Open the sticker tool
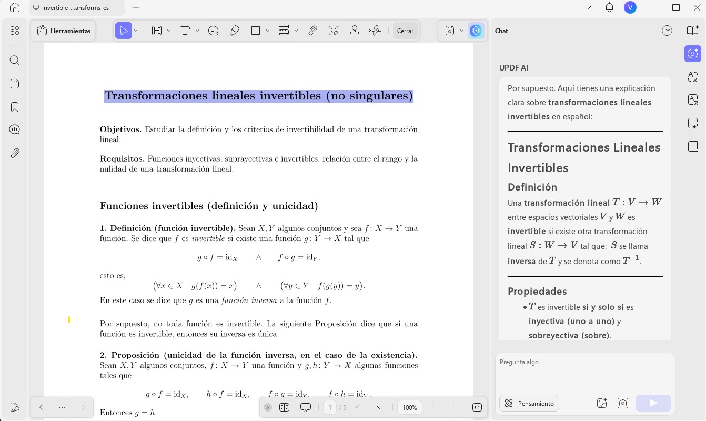 click(x=333, y=31)
